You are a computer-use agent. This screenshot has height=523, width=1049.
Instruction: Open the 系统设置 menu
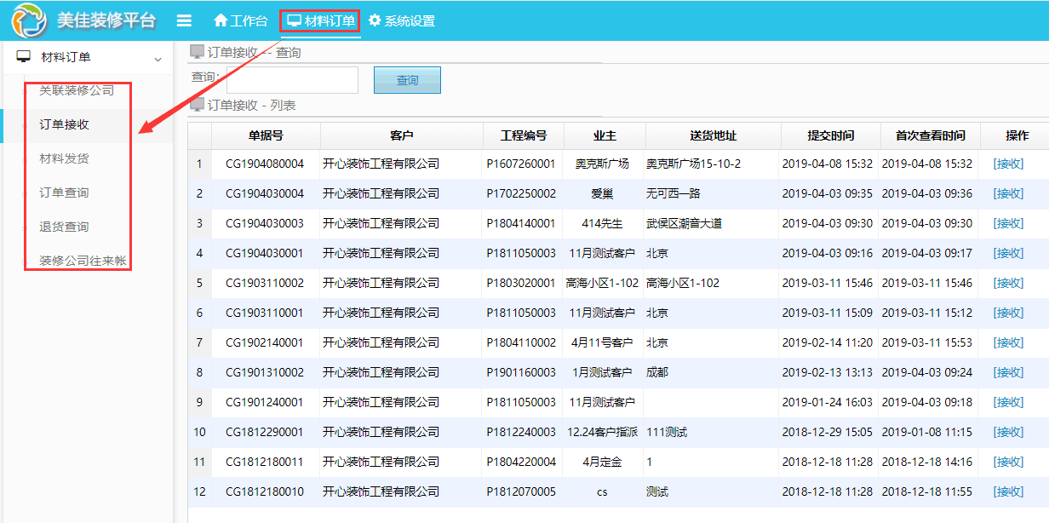(x=410, y=20)
